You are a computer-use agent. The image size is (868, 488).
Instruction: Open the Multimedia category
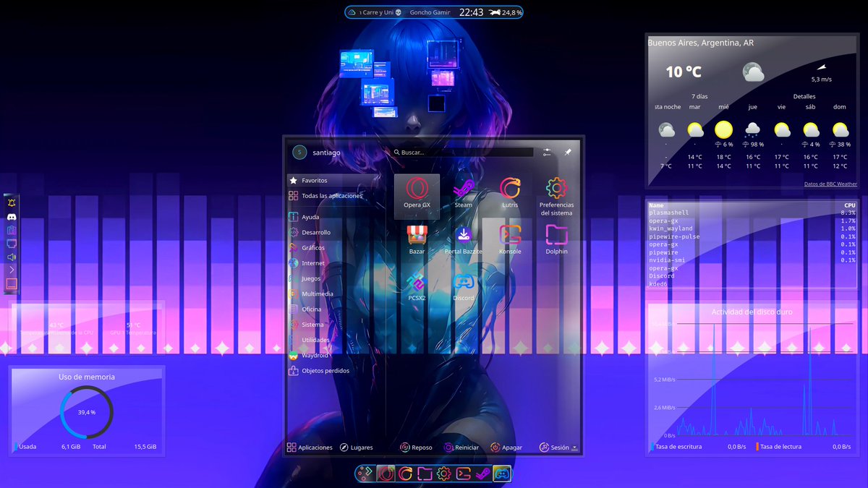tap(334, 294)
